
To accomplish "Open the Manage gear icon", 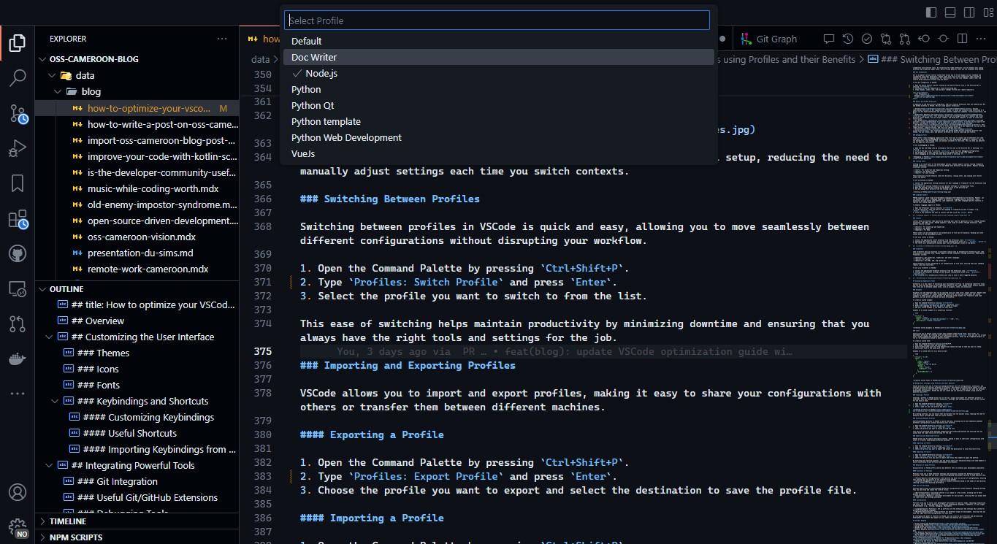I will (x=18, y=527).
